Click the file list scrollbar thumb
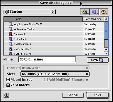The image size is (113, 102). coord(106,31)
